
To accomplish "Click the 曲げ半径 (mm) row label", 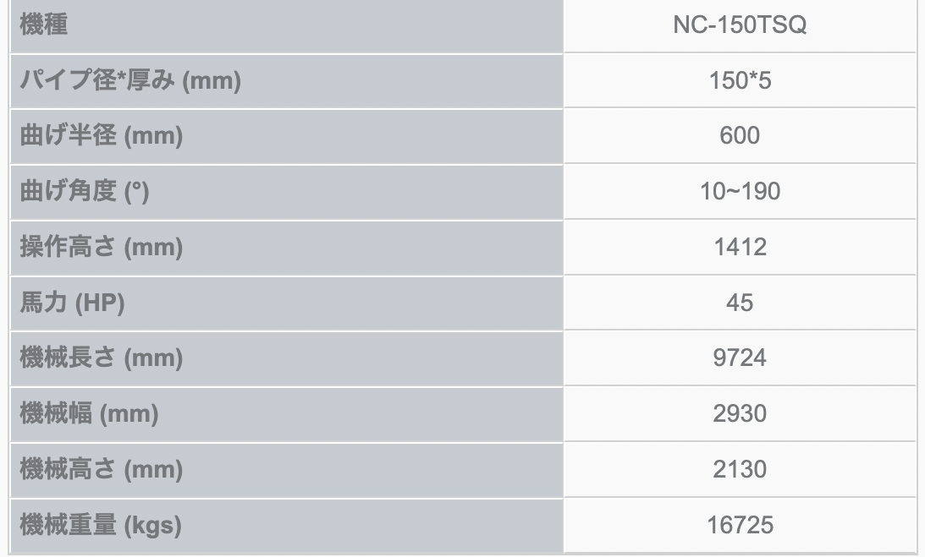I will [x=102, y=136].
